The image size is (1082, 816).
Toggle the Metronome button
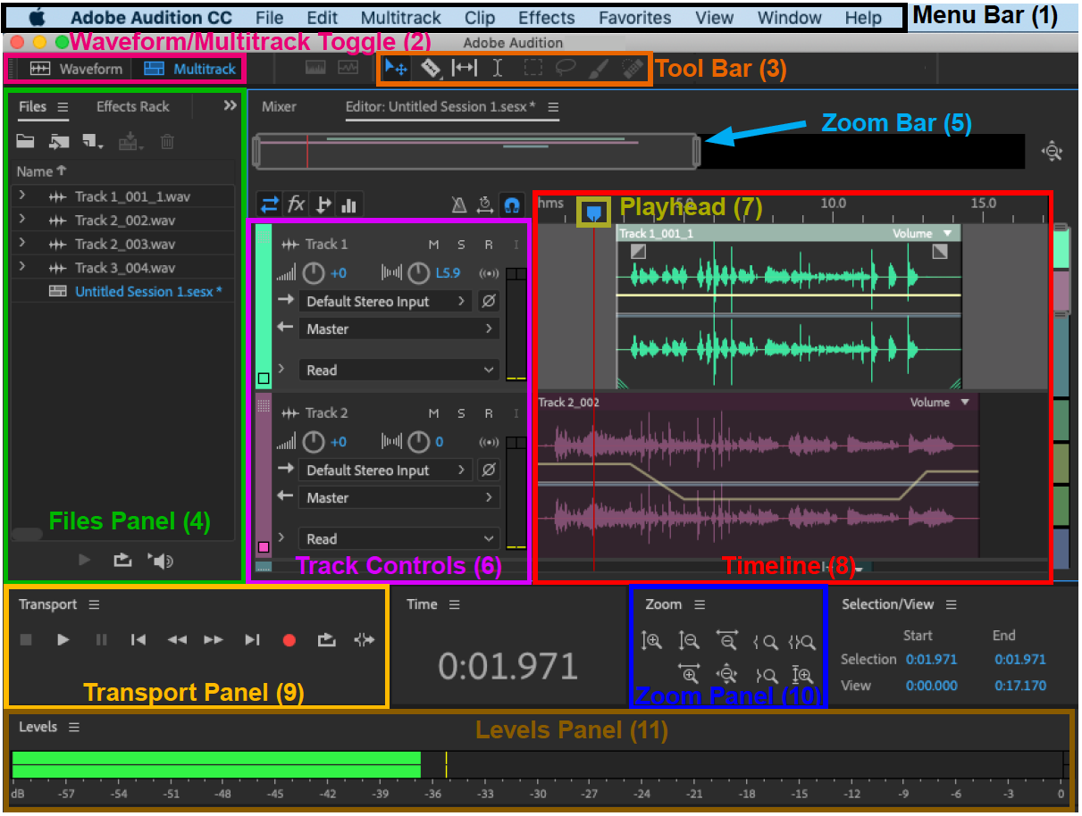tap(459, 204)
